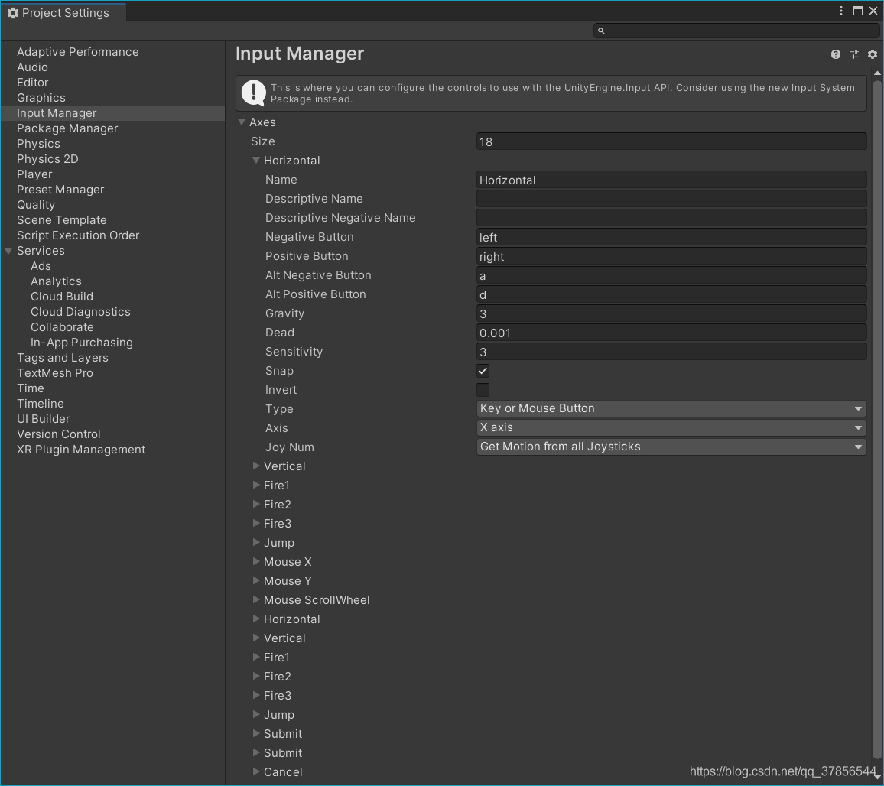Open the Input Manager help icon
Viewport: 884px width, 786px height.
[x=835, y=54]
